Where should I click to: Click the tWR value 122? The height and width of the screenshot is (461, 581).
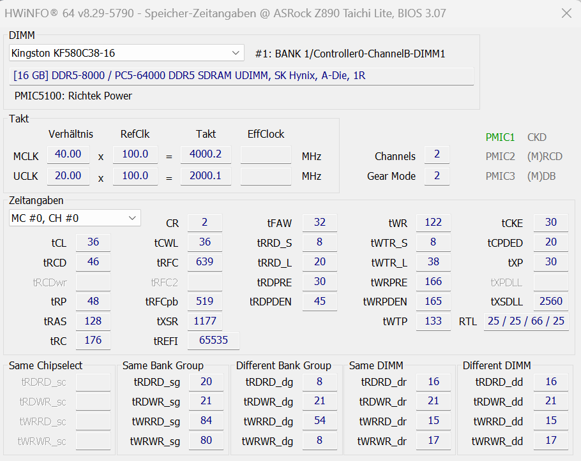[x=433, y=223]
